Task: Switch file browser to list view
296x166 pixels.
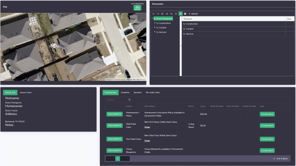Action: [x=181, y=14]
